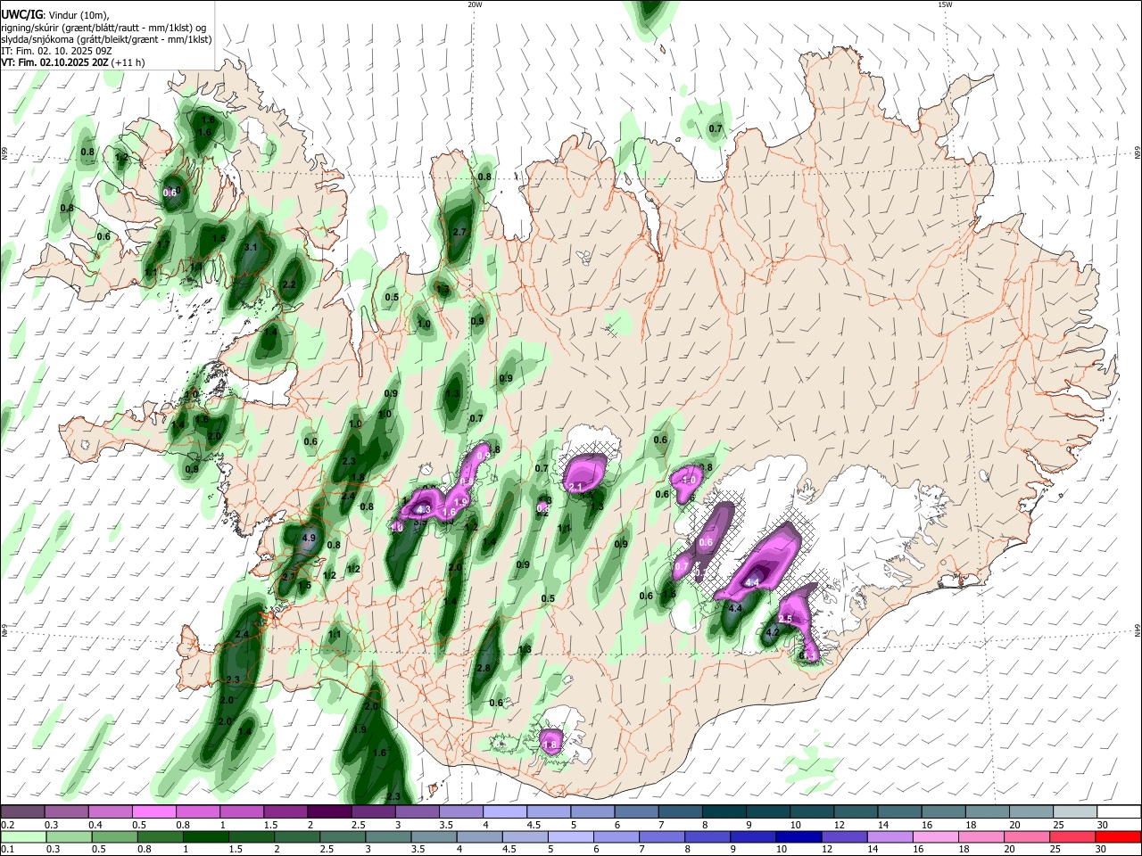Pick the first grey-purple swatch after 0.2

click(x=22, y=811)
